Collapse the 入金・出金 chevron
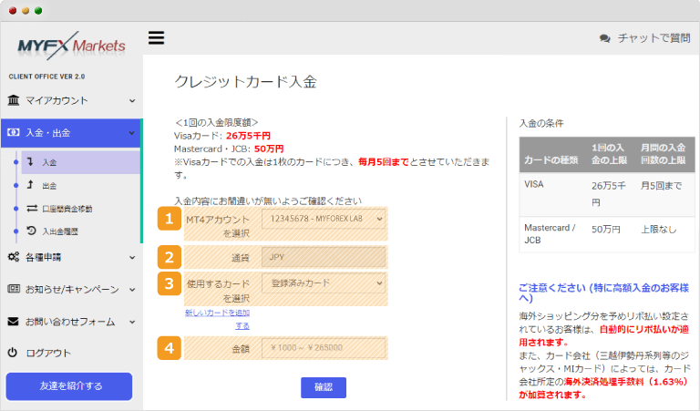 (x=132, y=133)
